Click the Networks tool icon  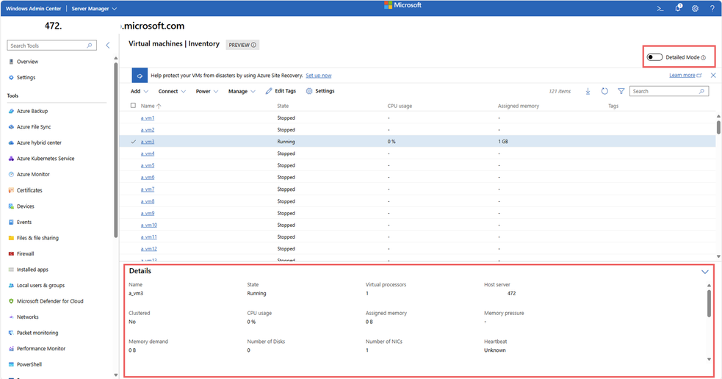11,317
